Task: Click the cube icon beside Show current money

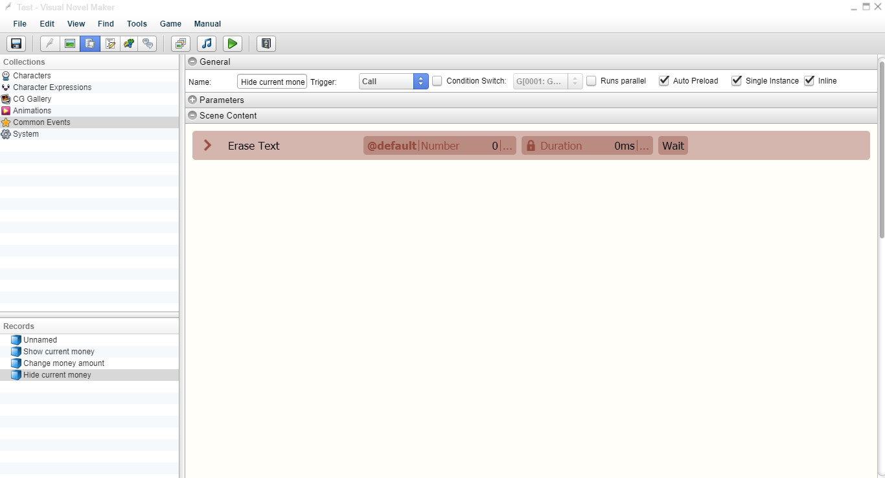Action: 16,352
